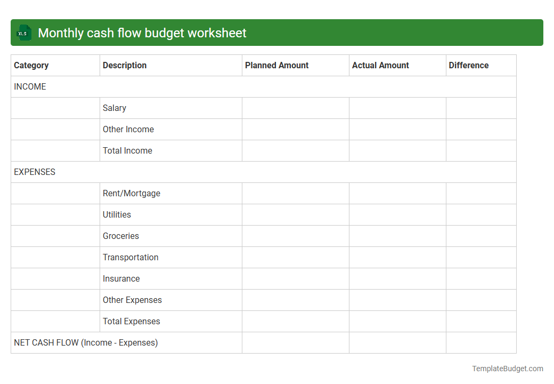
Task: Click the Planned Amount cell for Salary
Action: pos(295,108)
